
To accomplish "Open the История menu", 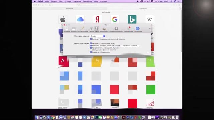I will pyautogui.click(x=68, y=1).
